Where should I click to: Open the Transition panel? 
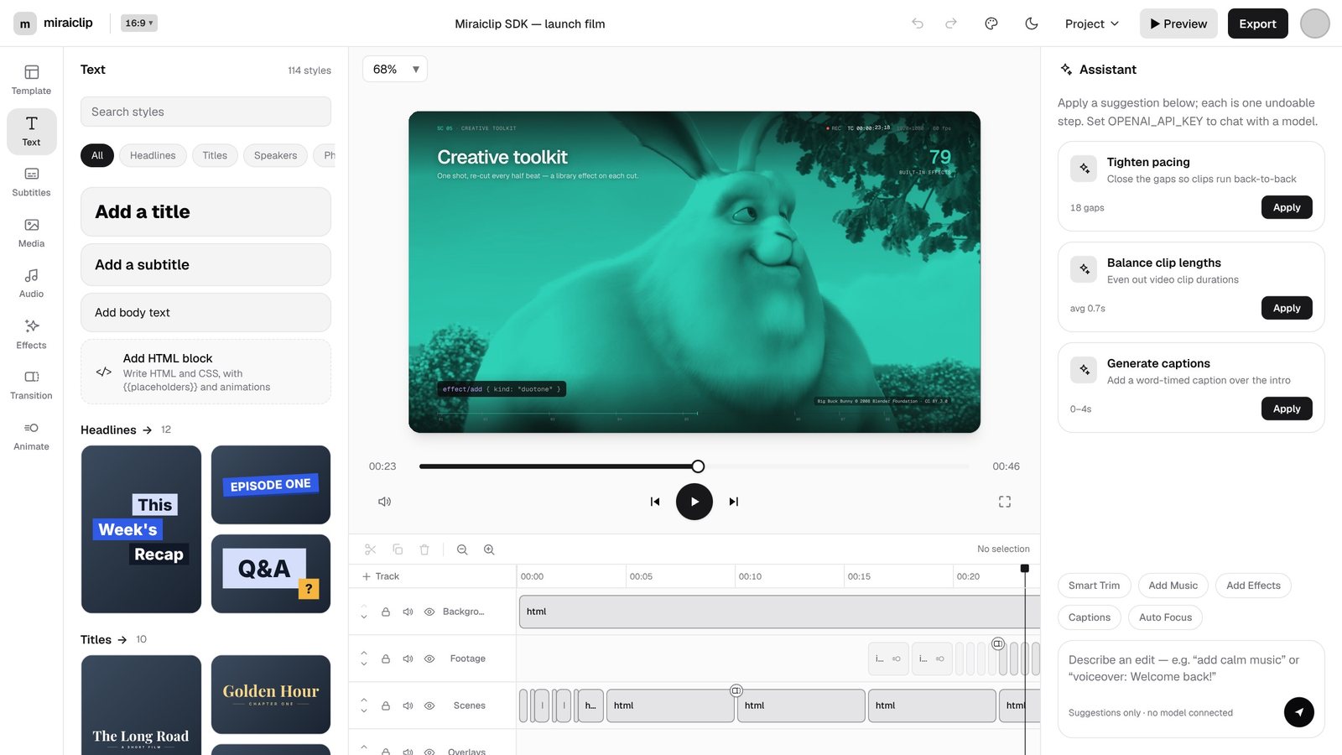(31, 384)
